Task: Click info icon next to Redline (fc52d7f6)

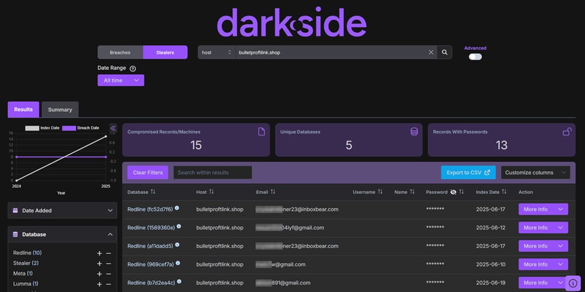Action: click(177, 208)
